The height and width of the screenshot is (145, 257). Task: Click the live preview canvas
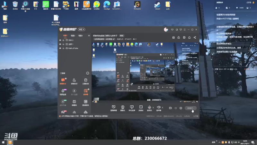(145, 72)
